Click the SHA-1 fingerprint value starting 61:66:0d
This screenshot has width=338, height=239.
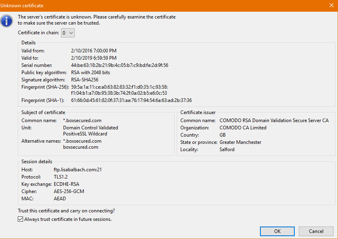(131, 100)
